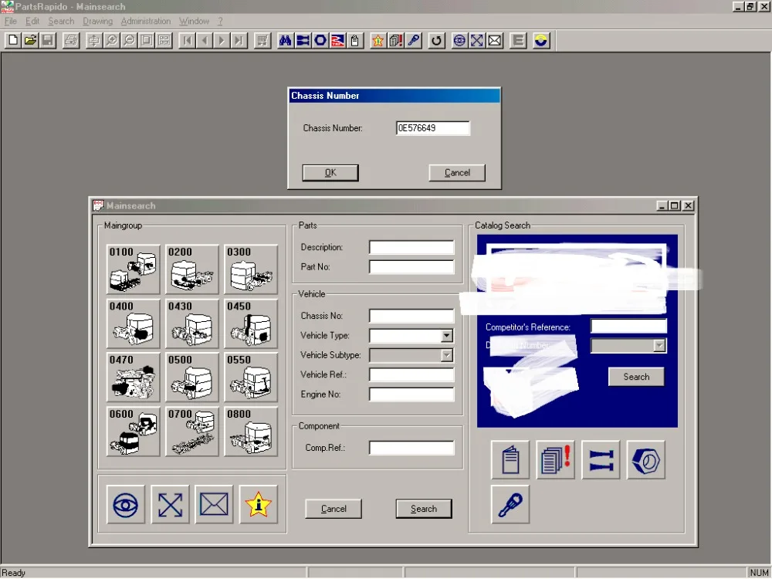The height and width of the screenshot is (579, 772).
Task: Click Search button next to Cancel in Mainsearch
Action: pyautogui.click(x=423, y=509)
